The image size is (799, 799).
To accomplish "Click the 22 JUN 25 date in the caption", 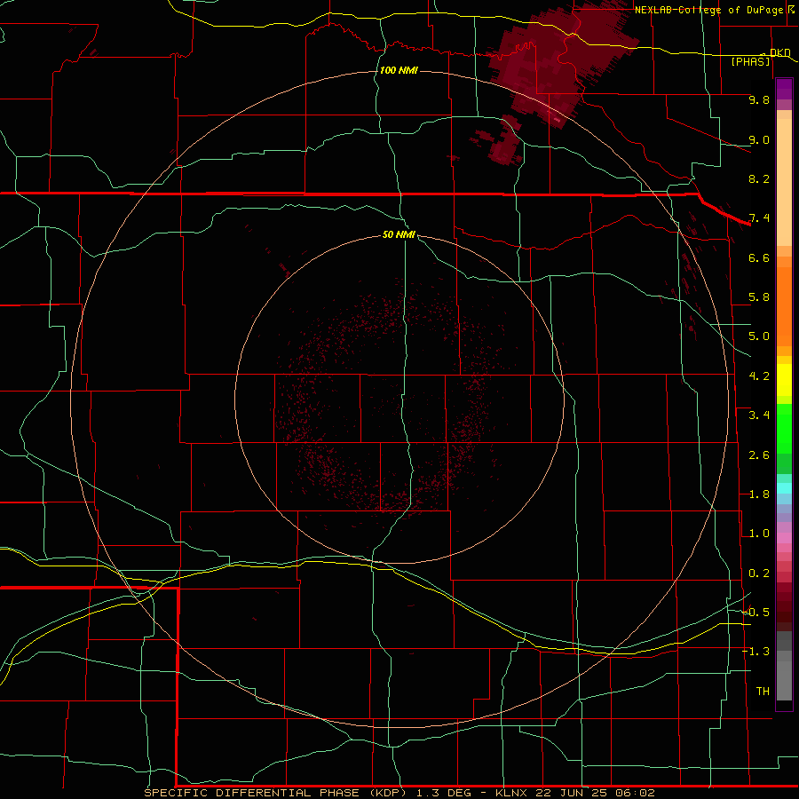I will [573, 793].
